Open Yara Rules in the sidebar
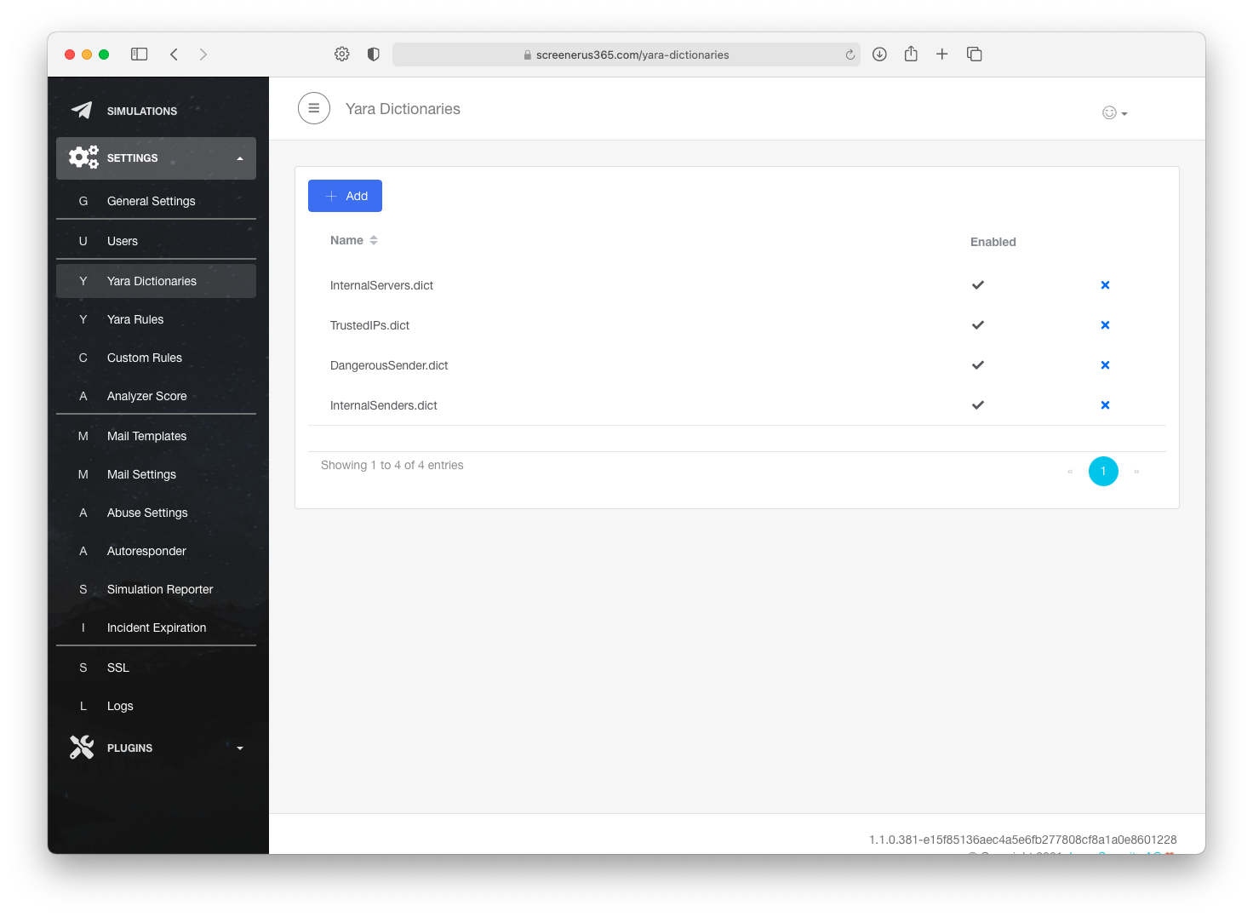 [135, 319]
